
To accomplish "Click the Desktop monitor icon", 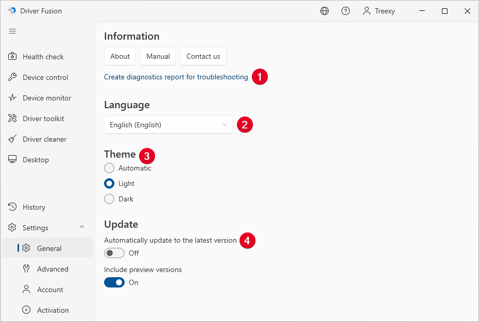I will [x=12, y=160].
